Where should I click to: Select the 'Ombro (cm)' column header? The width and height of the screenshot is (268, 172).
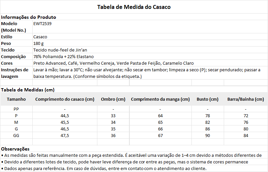(x=113, y=99)
